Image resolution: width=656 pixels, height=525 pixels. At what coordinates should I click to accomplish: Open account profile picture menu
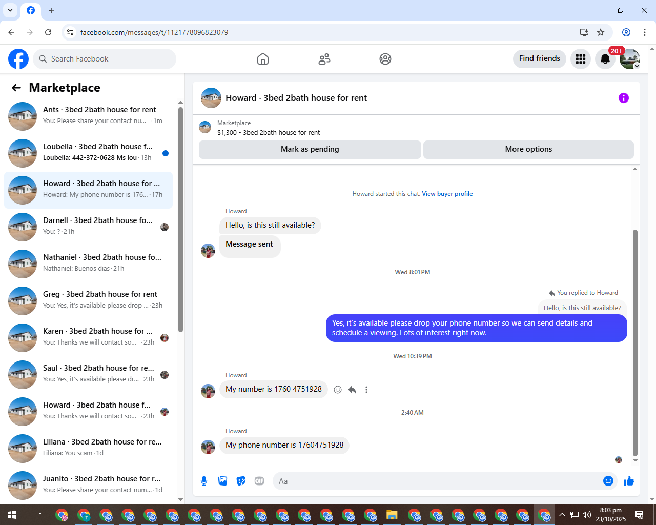pyautogui.click(x=630, y=59)
